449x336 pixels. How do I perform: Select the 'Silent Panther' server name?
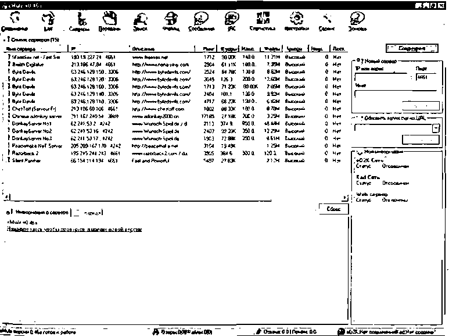coord(26,160)
